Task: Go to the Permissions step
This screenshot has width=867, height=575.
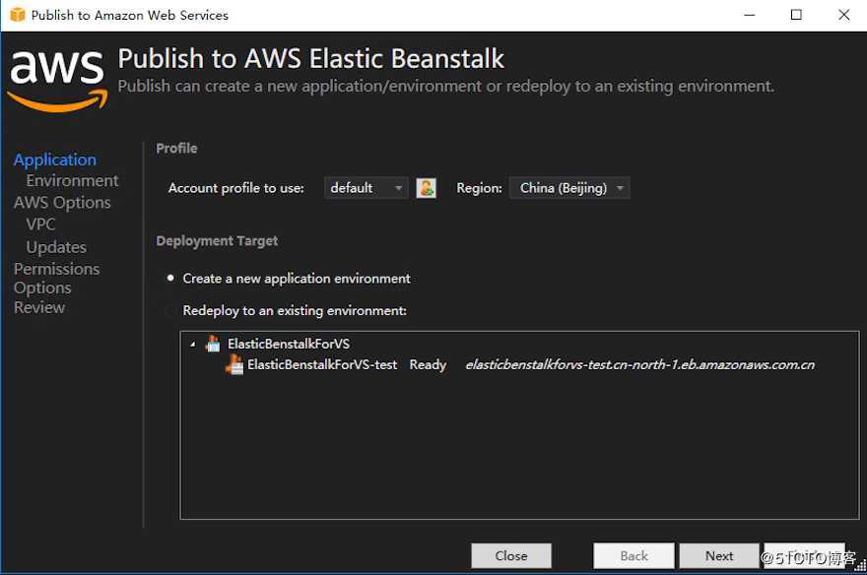Action: click(56, 269)
